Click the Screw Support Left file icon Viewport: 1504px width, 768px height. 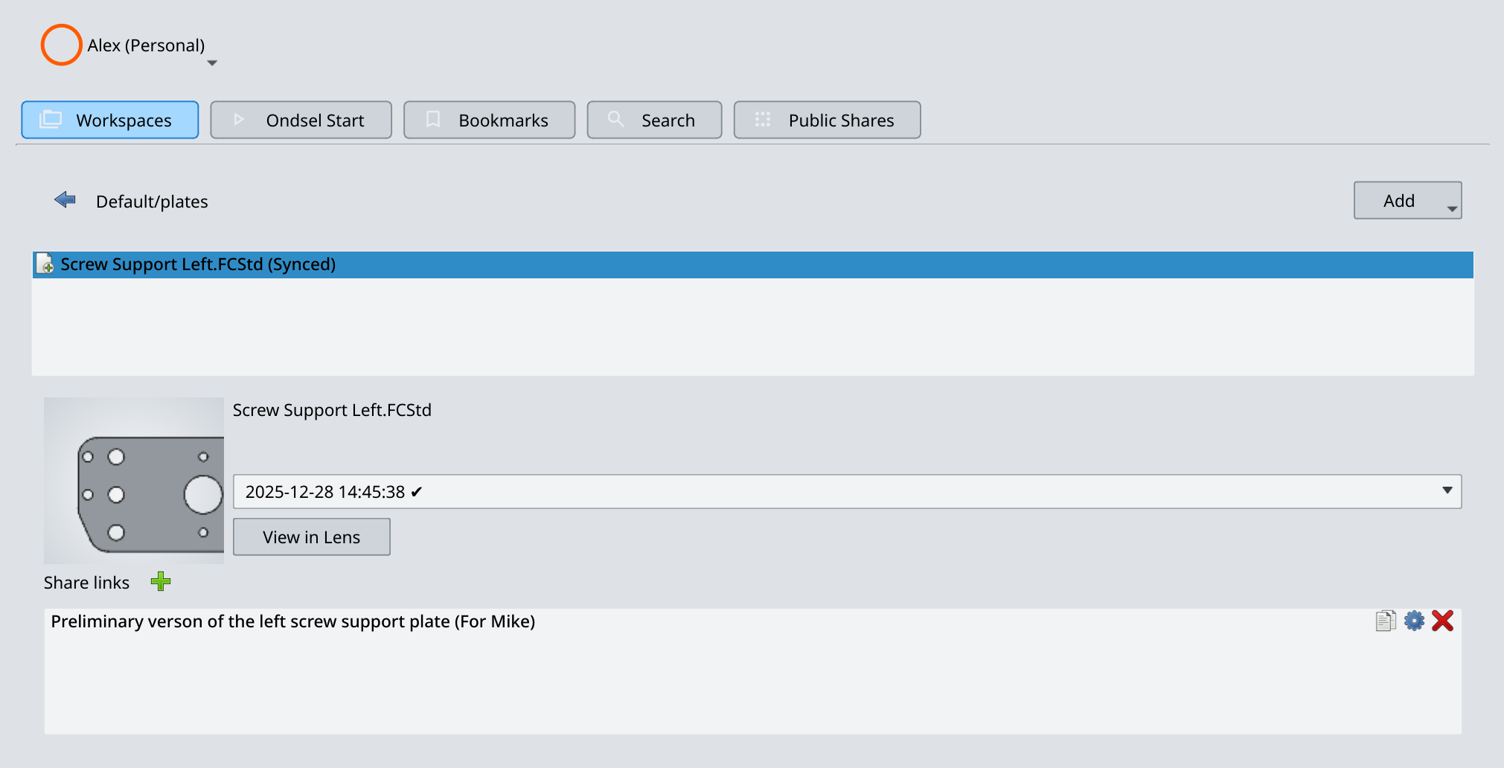[45, 264]
